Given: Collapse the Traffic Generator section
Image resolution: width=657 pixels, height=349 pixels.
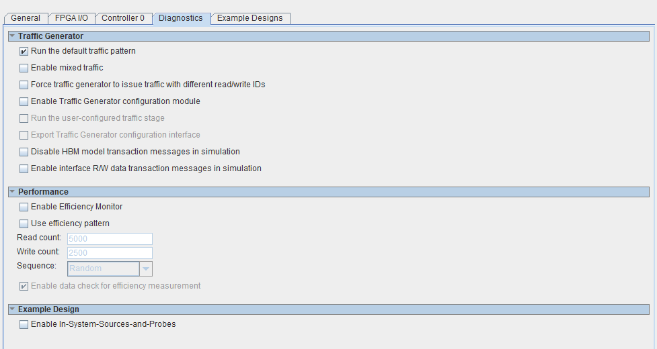Looking at the screenshot, I should tap(12, 36).
